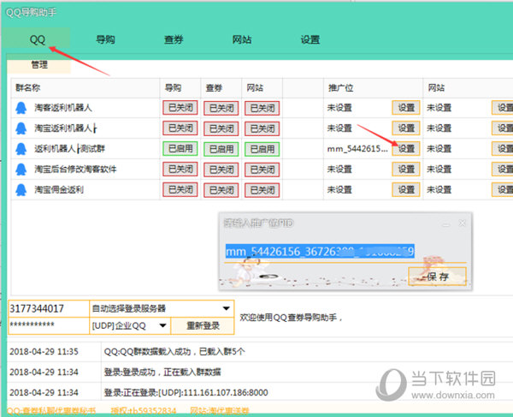
Task: Toggle 网站 status for 淘宝返利机器人 row
Action: (x=262, y=128)
